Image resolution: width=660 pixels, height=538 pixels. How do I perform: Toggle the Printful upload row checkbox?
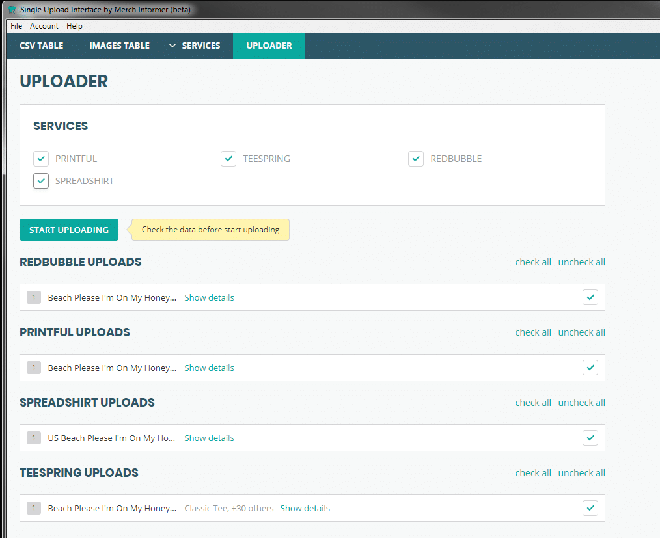tap(590, 368)
